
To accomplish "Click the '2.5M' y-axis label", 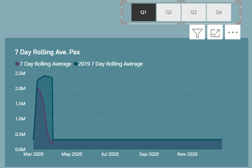I will (20, 73).
